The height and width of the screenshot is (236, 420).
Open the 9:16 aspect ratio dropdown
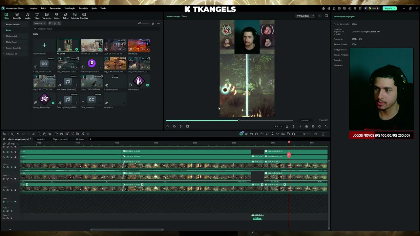pos(278,126)
